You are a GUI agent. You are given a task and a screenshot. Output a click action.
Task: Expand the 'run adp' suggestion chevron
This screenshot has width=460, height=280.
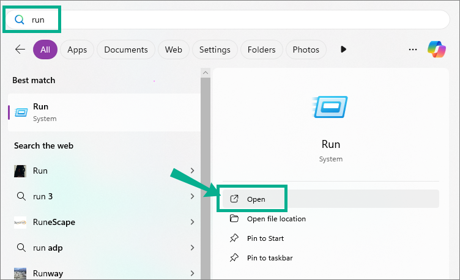click(193, 248)
